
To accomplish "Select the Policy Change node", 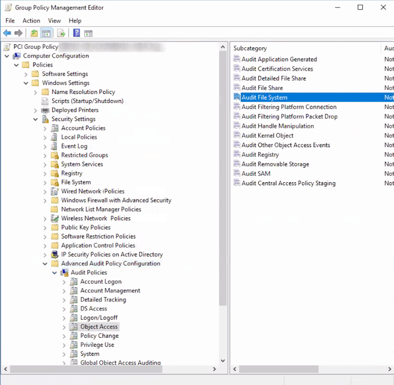I will [99, 336].
